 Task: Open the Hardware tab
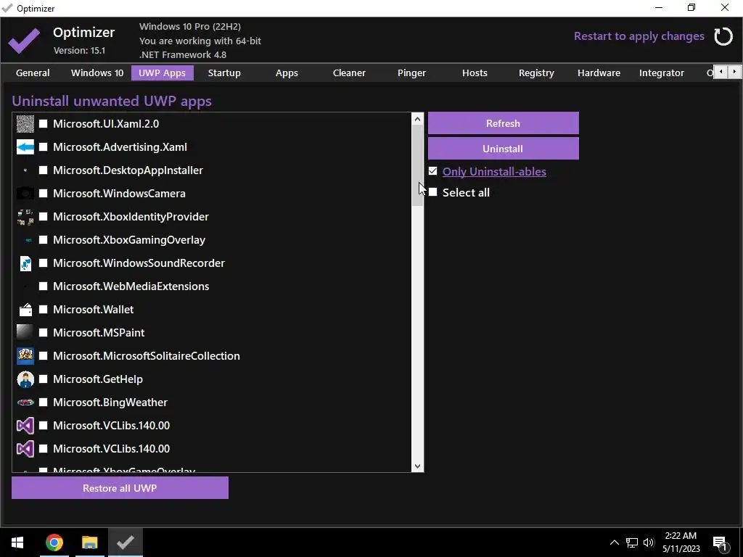[x=599, y=73]
